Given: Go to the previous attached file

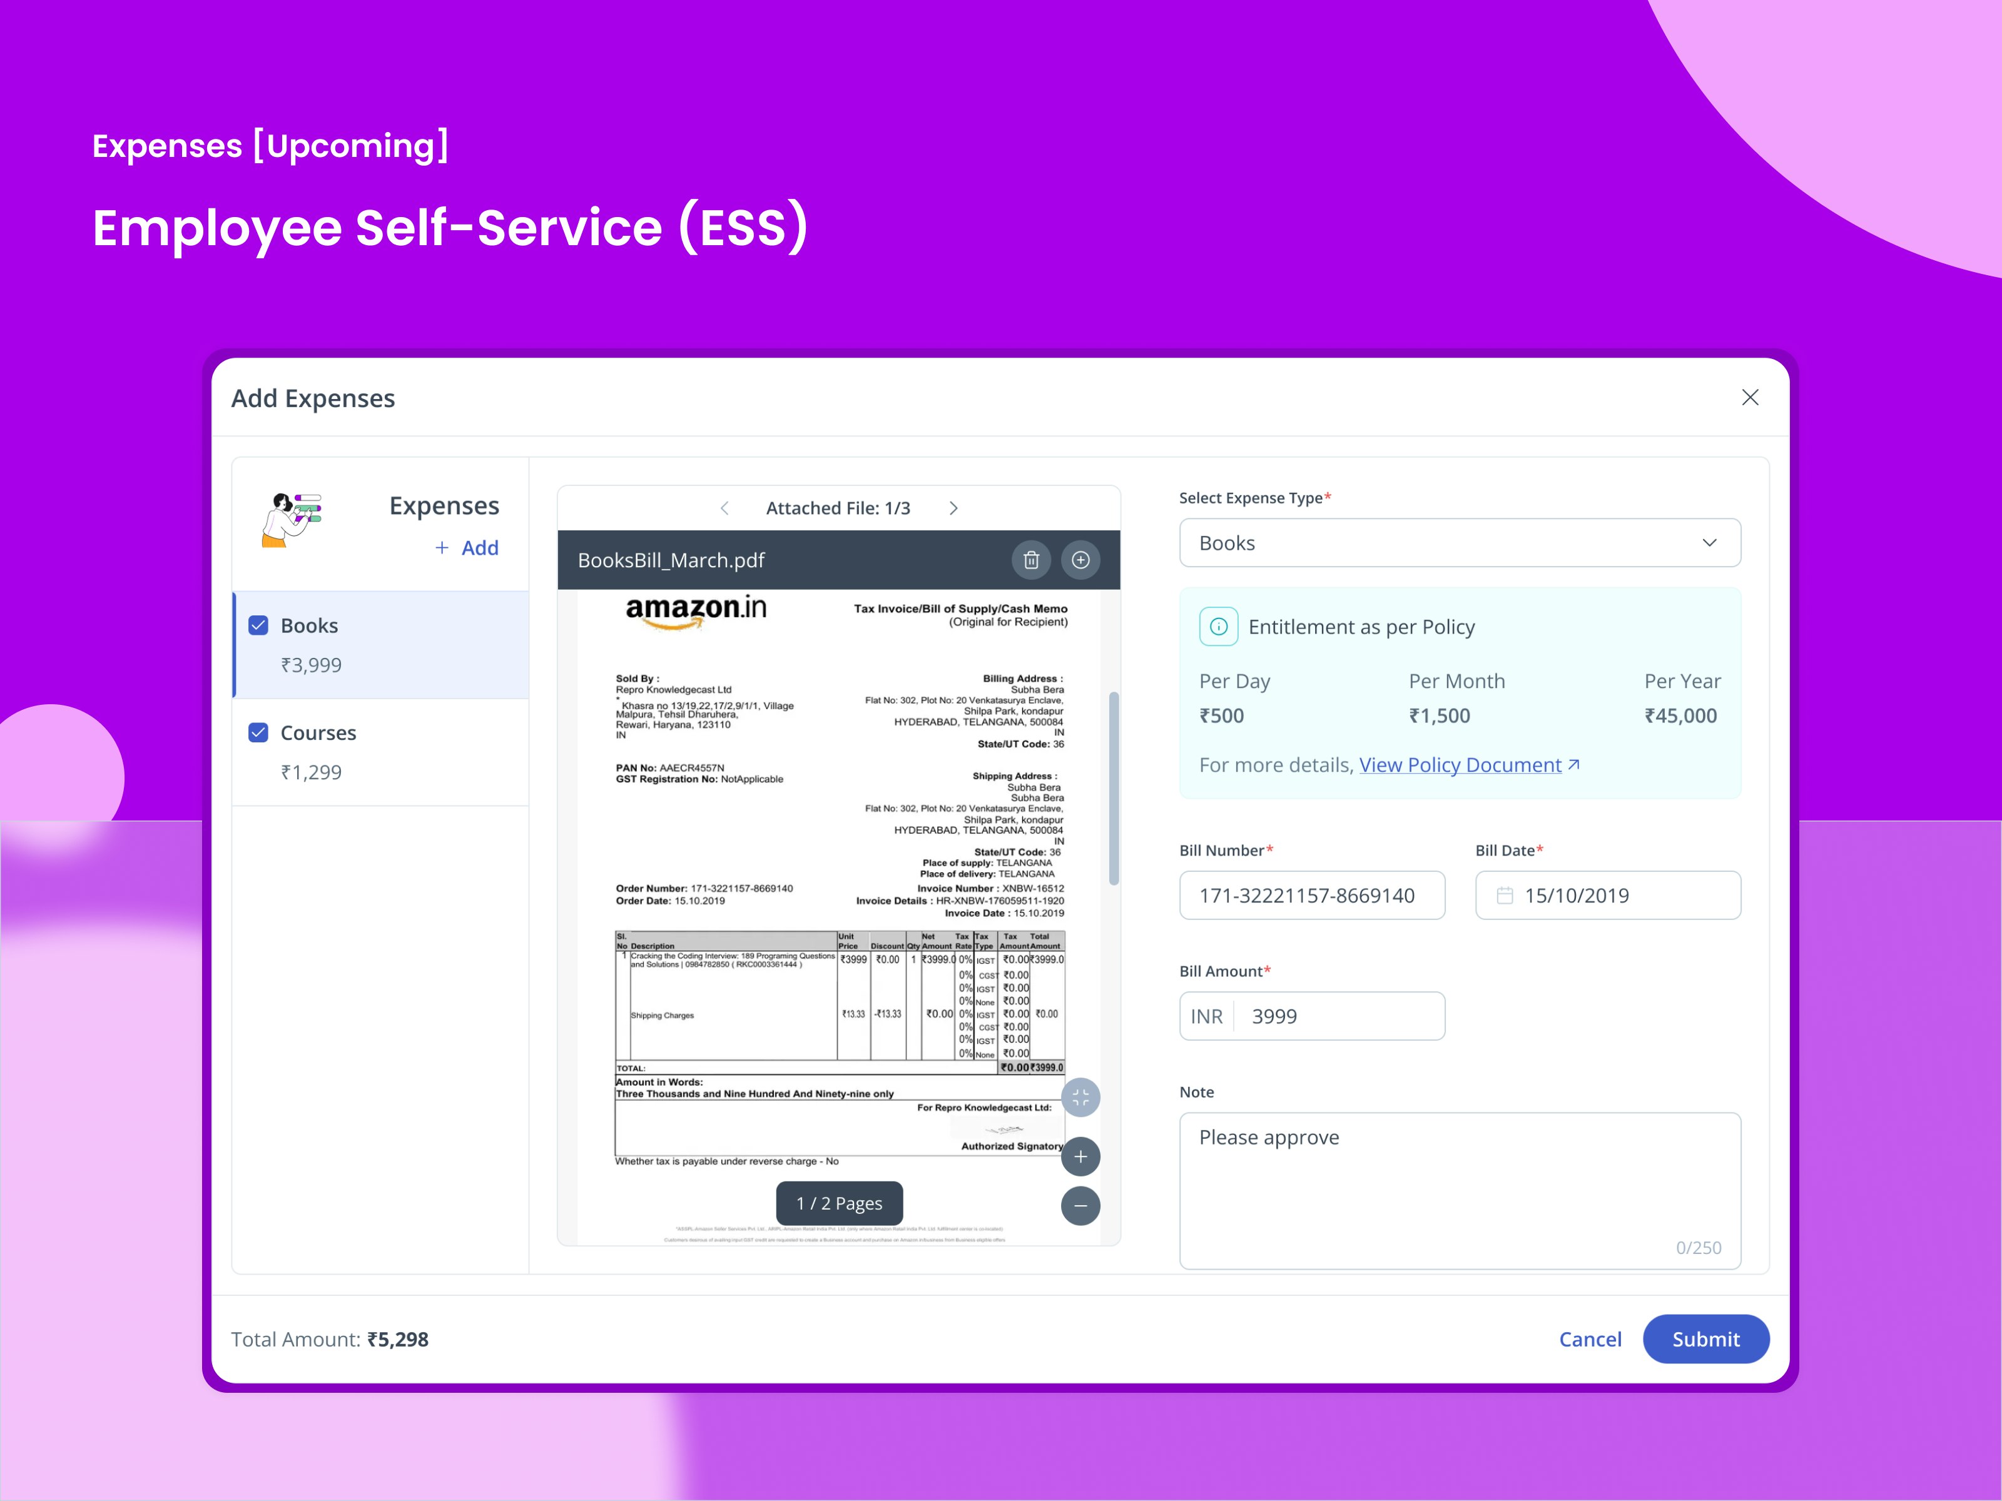Looking at the screenshot, I should (x=724, y=508).
